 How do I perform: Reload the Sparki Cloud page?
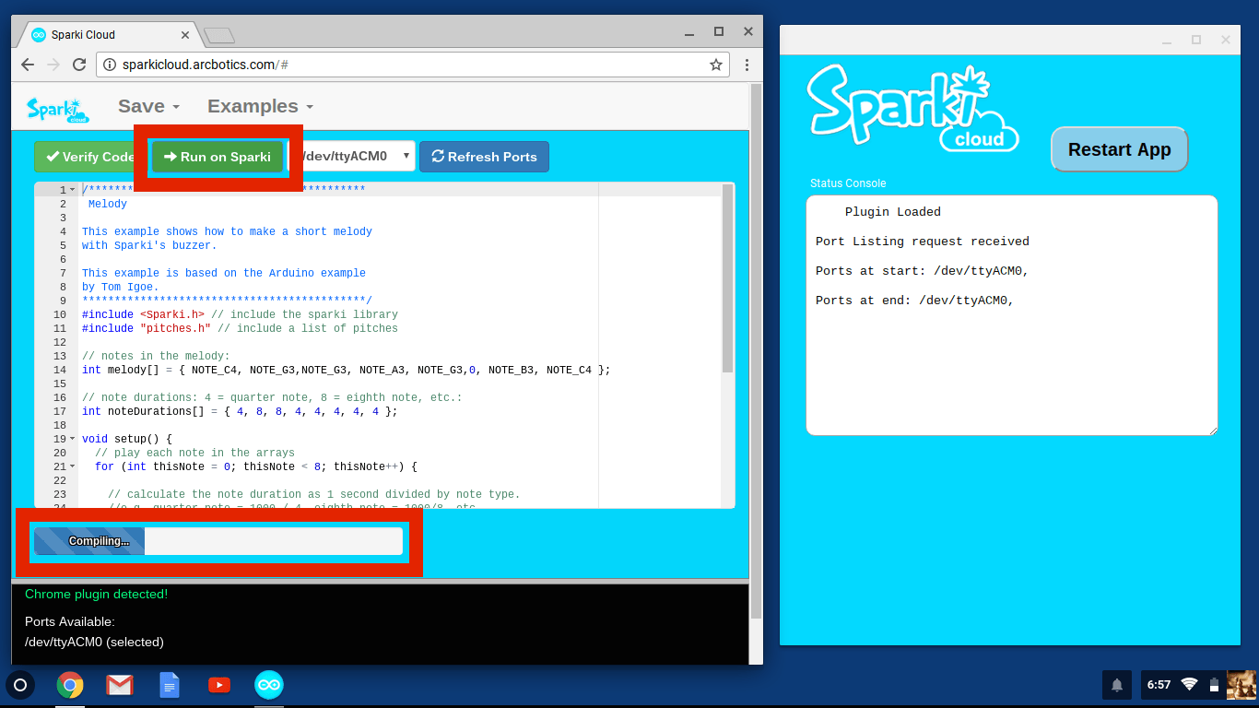pyautogui.click(x=79, y=65)
